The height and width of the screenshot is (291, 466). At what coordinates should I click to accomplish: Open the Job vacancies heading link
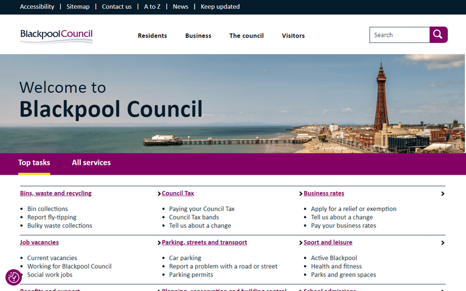(39, 242)
